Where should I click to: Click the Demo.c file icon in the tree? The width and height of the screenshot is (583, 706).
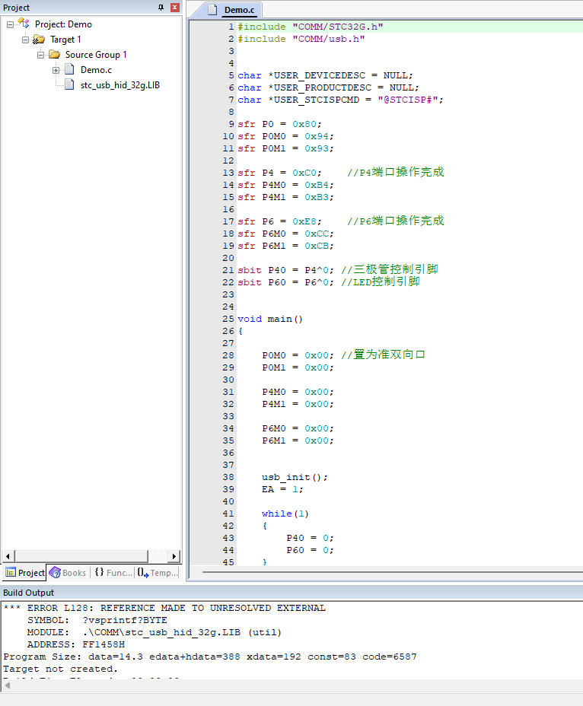pyautogui.click(x=69, y=69)
